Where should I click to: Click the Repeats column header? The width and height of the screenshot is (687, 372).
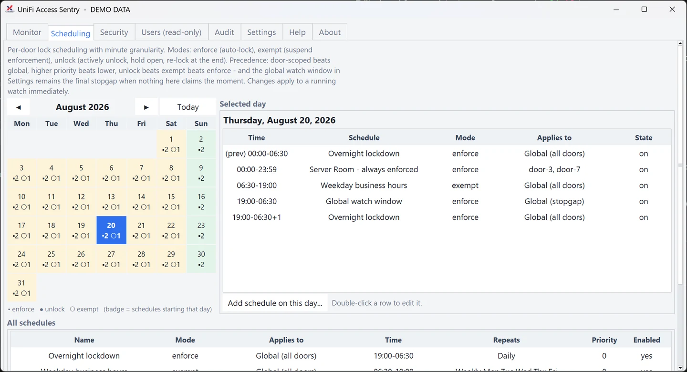(x=506, y=340)
